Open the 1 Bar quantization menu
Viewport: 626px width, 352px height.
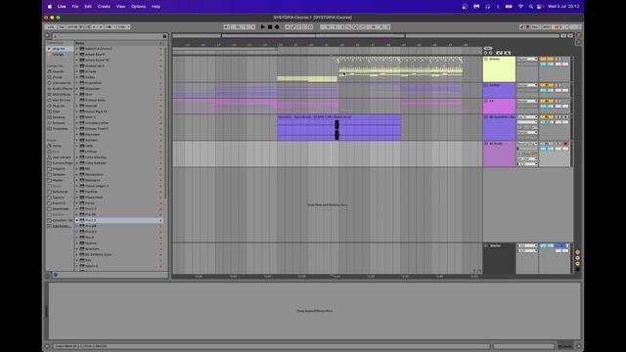coord(123,27)
